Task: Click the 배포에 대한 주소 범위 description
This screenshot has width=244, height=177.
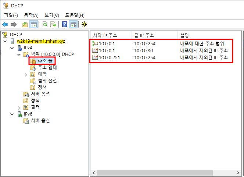Action: click(202, 43)
